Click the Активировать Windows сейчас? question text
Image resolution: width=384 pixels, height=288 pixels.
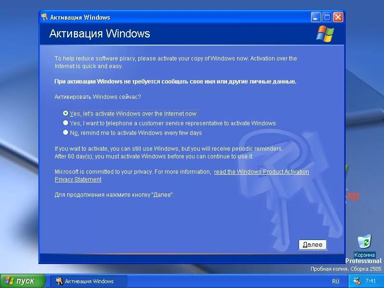coord(97,97)
